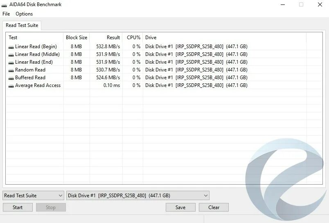This screenshot has height=223, width=329.
Task: Switch to the Read Test Suite tab
Action: click(22, 25)
